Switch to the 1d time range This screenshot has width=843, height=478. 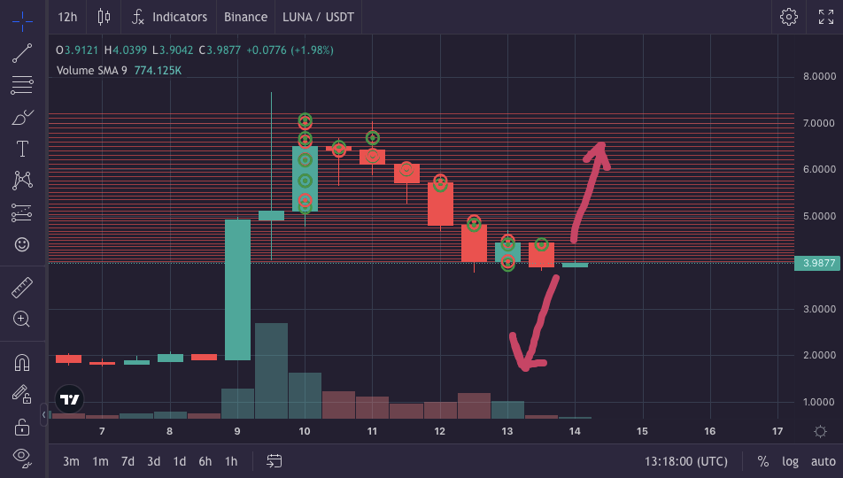[x=179, y=461]
